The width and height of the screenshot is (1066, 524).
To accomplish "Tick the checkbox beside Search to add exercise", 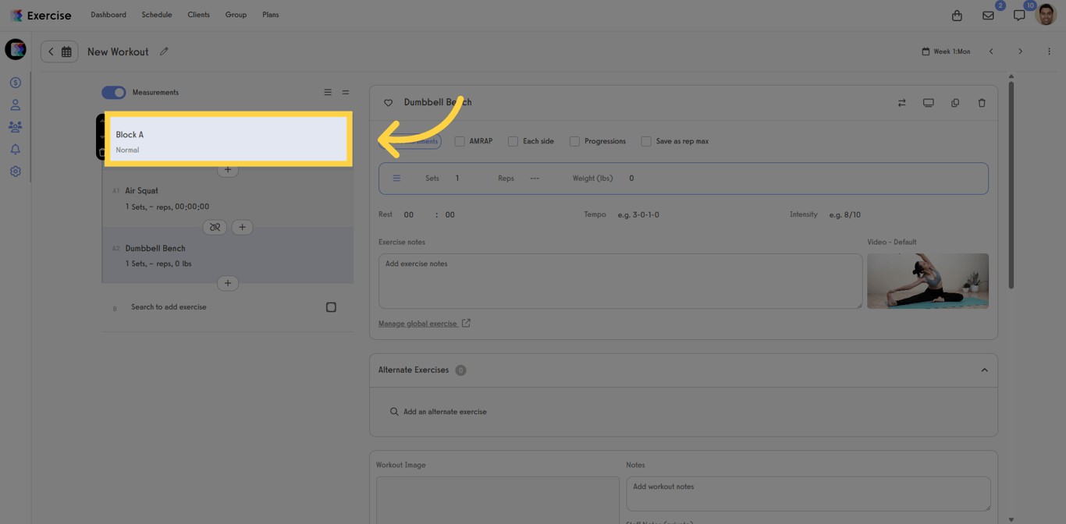I will pos(331,307).
